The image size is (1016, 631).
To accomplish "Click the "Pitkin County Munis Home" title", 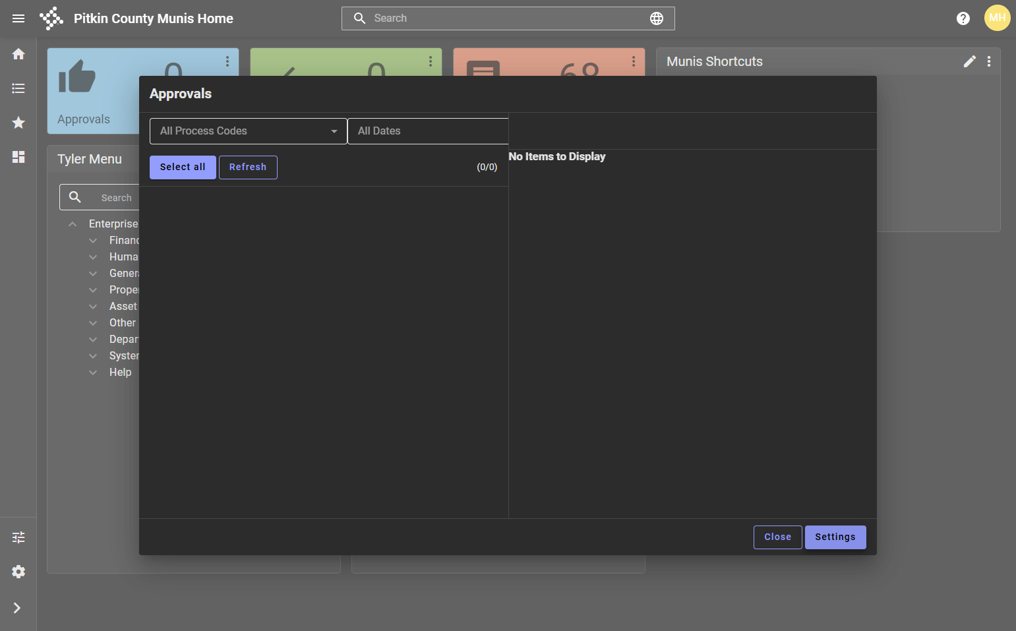I will click(x=154, y=18).
